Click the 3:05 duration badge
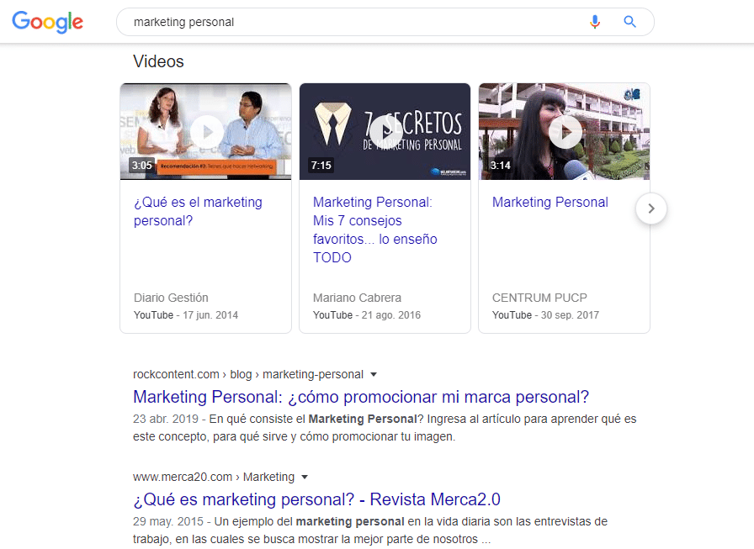This screenshot has width=754, height=549. (142, 166)
